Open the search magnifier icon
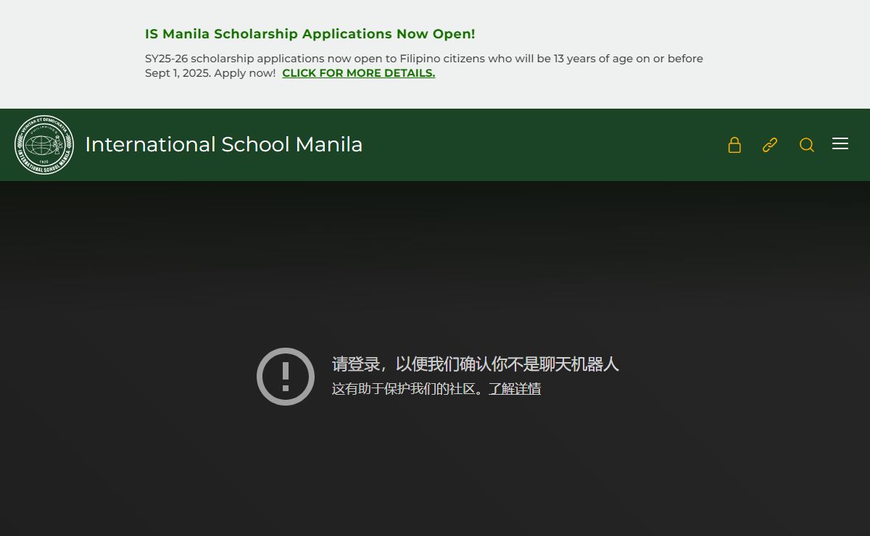 pos(807,145)
